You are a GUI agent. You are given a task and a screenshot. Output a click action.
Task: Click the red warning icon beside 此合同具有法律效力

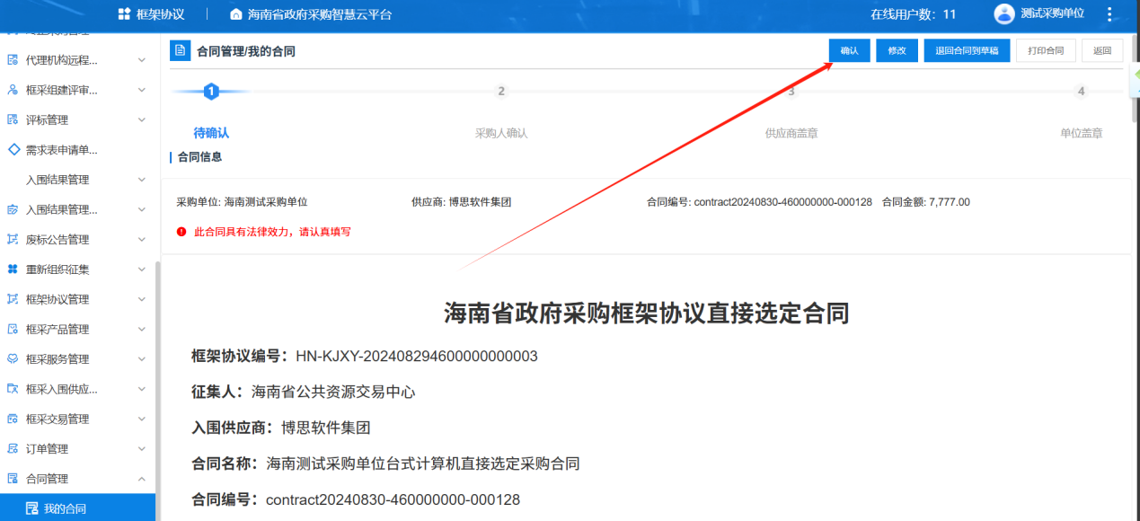click(182, 232)
